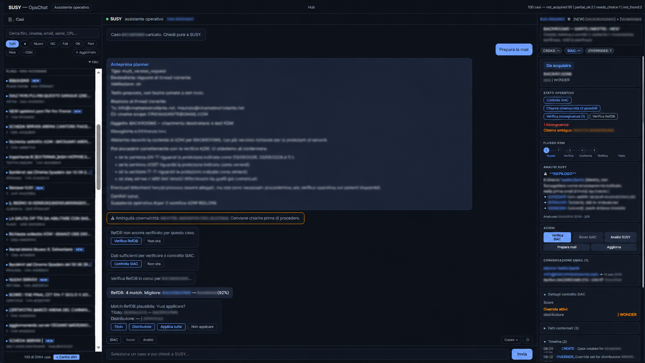
Task: Click the Da acquisire status badge
Action: point(559,66)
